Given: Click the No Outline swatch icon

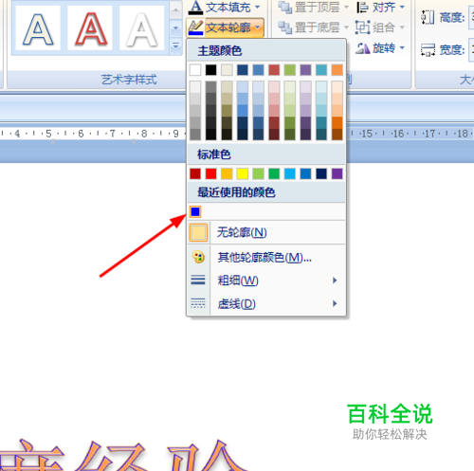Looking at the screenshot, I should point(198,232).
